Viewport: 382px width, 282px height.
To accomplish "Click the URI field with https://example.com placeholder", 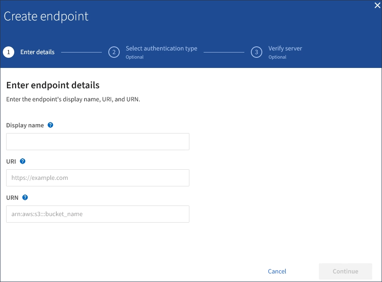I will [x=98, y=178].
